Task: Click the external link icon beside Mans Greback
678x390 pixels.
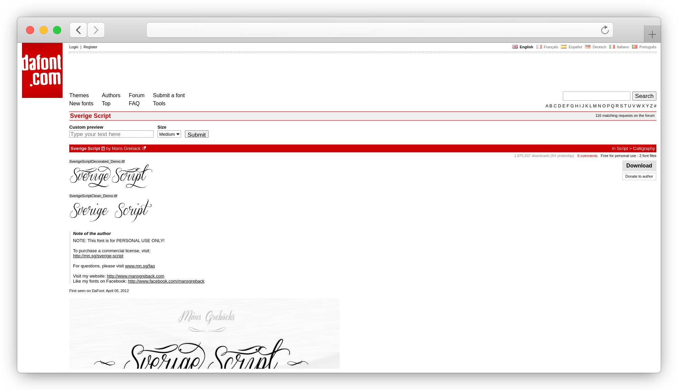Action: point(144,148)
